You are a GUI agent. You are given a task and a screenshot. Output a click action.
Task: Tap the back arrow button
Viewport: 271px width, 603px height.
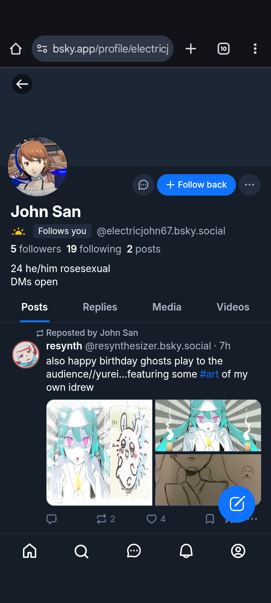point(22,84)
